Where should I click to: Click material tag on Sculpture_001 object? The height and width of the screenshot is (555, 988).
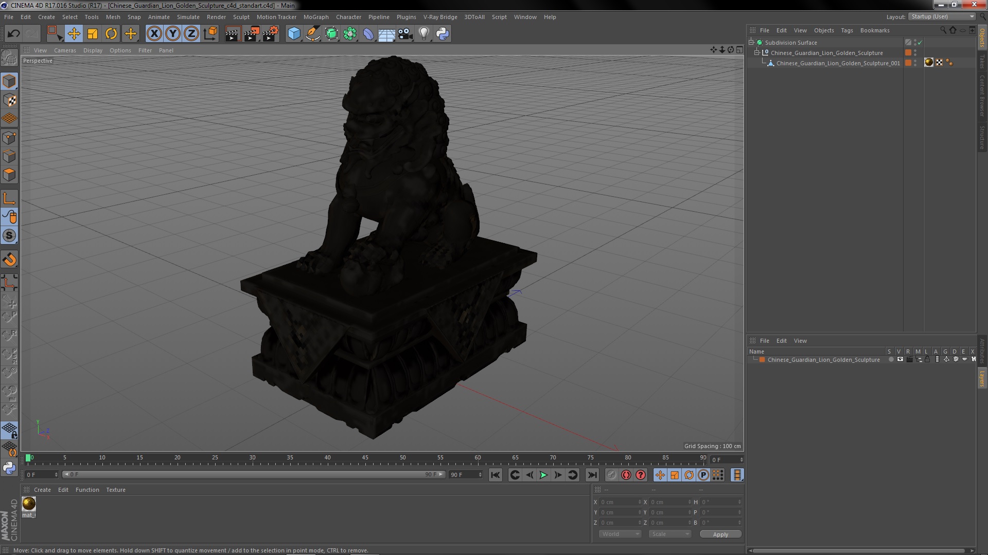[929, 63]
